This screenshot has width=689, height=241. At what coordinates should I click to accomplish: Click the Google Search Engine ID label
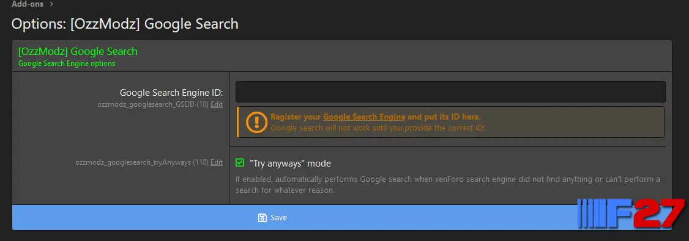tap(171, 93)
